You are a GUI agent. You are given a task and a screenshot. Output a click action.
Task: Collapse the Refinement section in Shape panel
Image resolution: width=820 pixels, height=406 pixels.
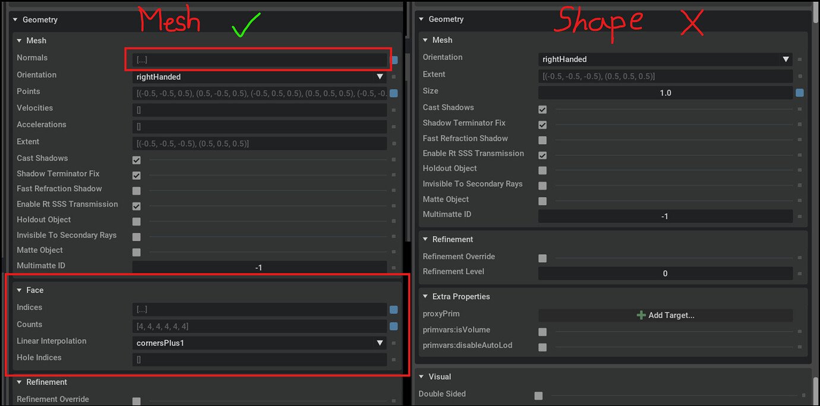(425, 239)
